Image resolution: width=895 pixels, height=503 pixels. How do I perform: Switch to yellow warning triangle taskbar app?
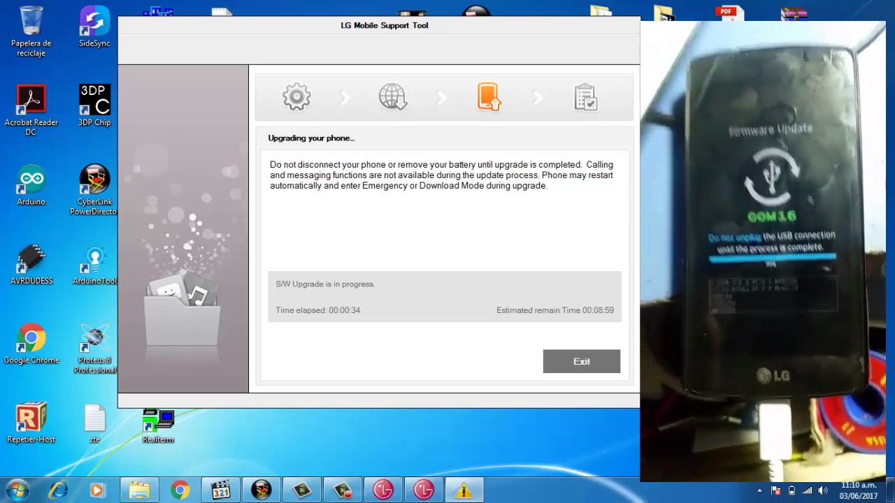point(464,490)
